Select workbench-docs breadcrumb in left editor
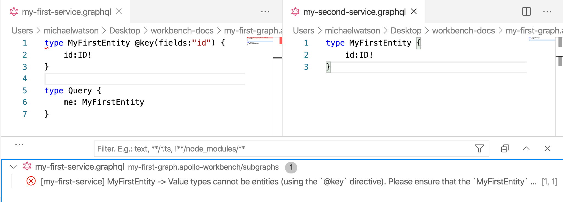Image resolution: width=563 pixels, height=202 pixels. click(182, 30)
